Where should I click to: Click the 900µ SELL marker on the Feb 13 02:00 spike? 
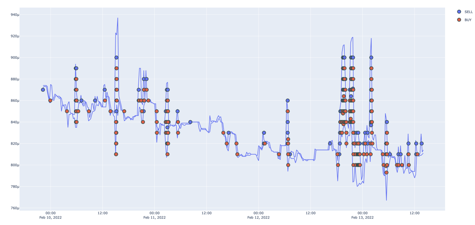click(x=371, y=58)
